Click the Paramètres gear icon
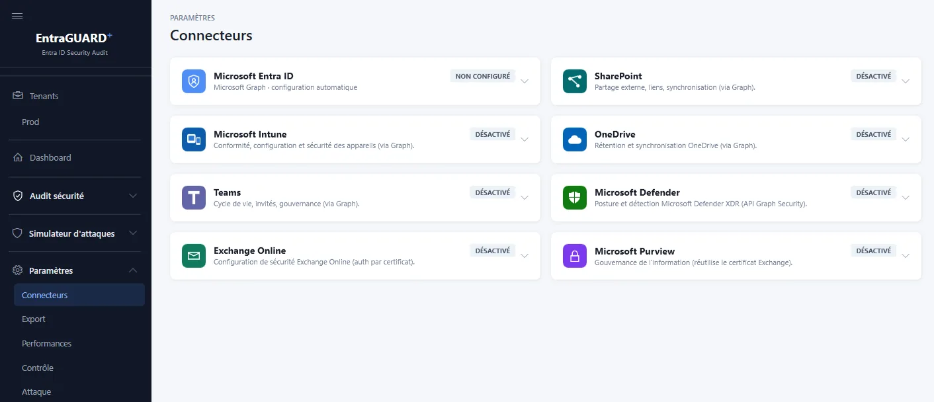Image resolution: width=934 pixels, height=402 pixels. [x=18, y=270]
